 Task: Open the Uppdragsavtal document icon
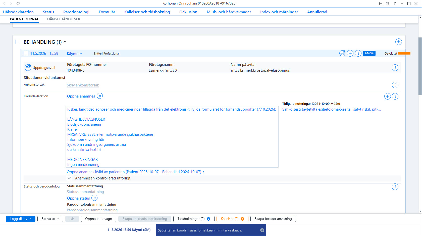coord(28,68)
